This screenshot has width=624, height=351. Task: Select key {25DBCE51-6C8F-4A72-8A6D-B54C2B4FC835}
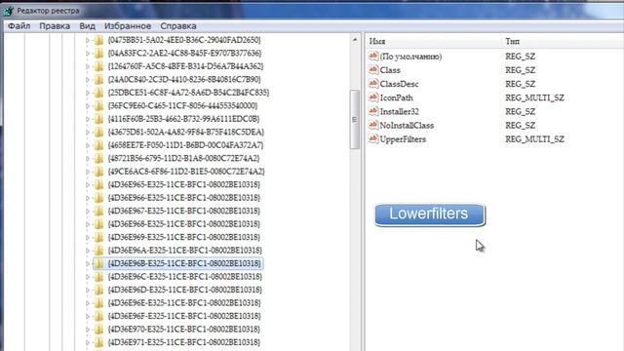pos(188,93)
